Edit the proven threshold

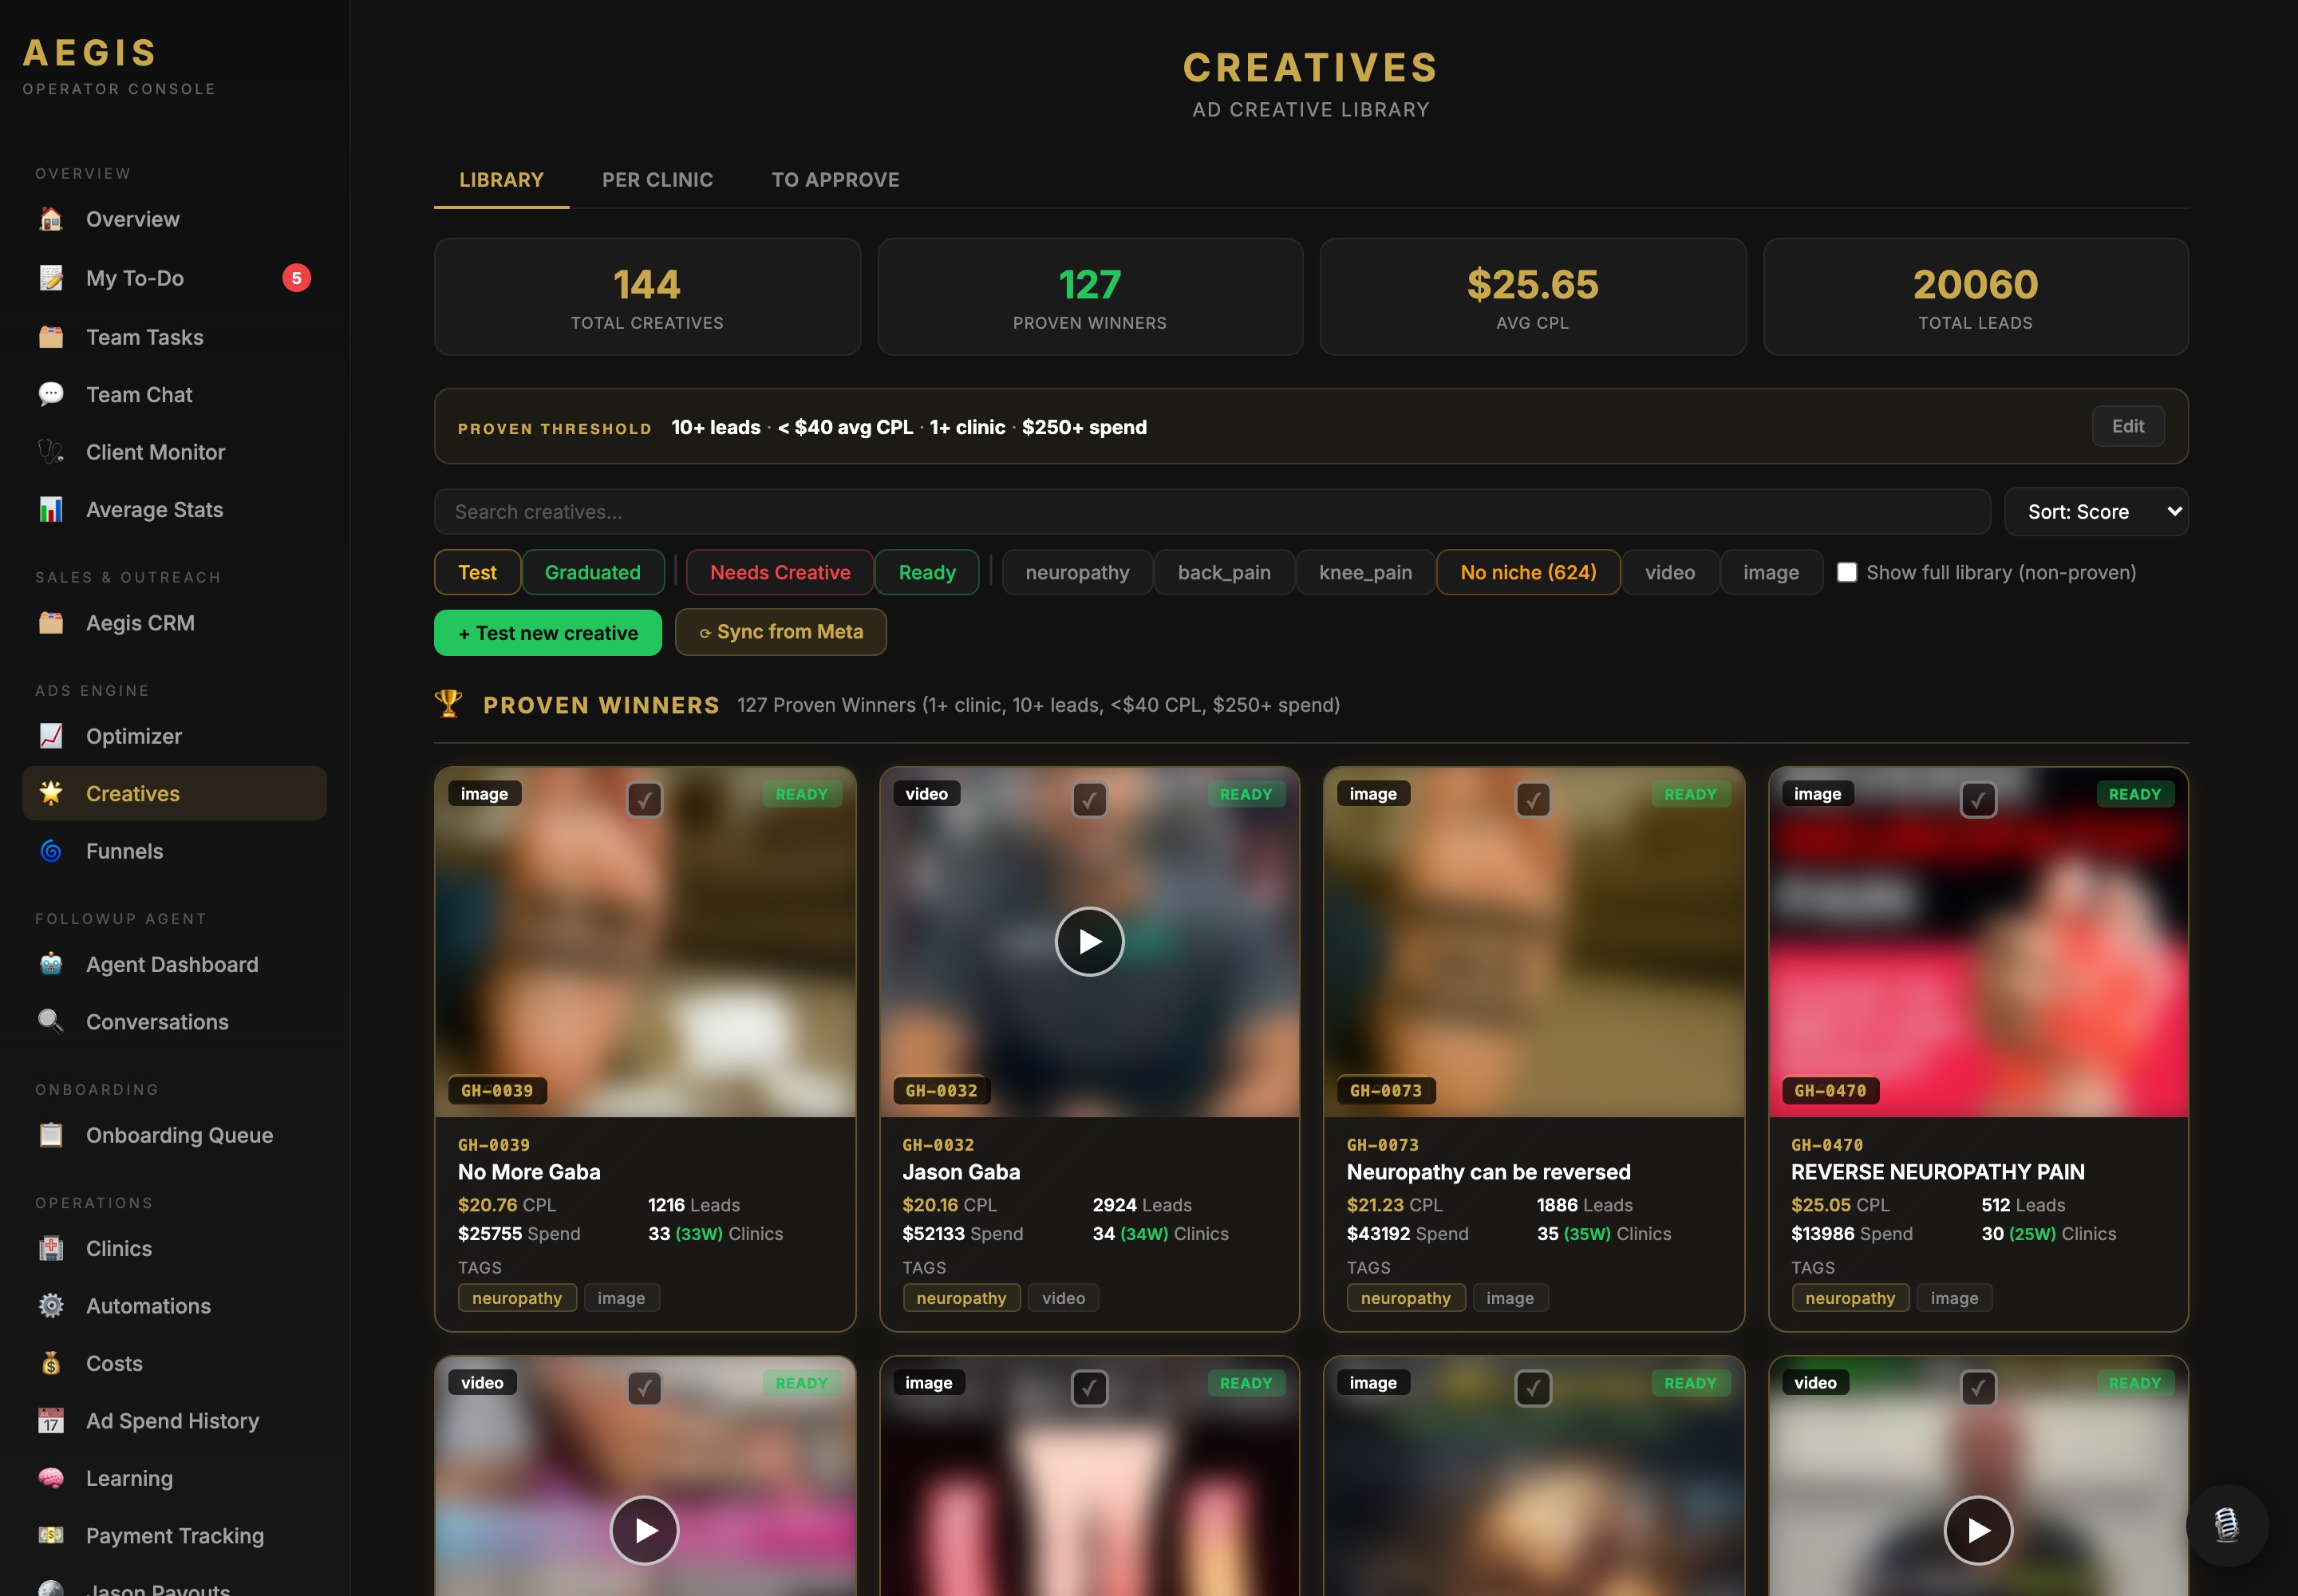(2128, 426)
